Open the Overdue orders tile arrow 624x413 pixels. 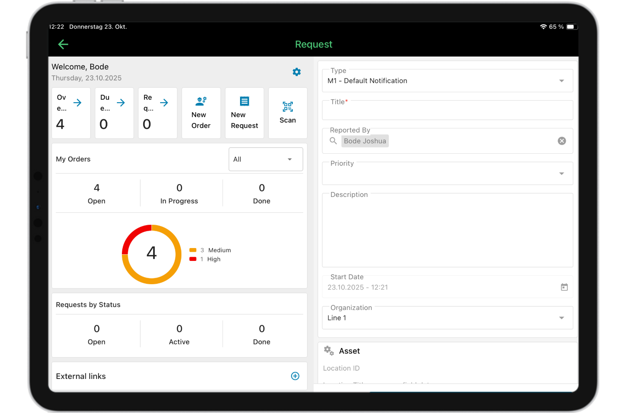click(x=78, y=103)
